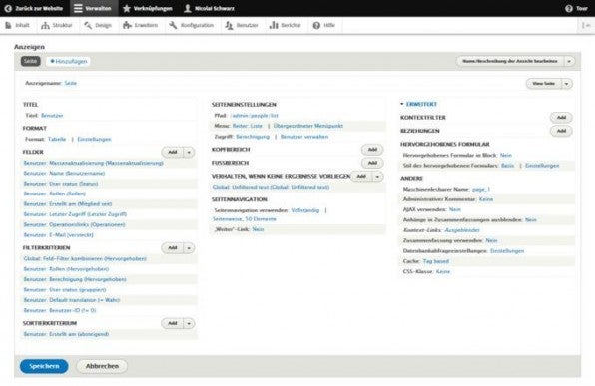Click Add button for Beziehungen
Screen dimensions: 595x386
(561, 131)
